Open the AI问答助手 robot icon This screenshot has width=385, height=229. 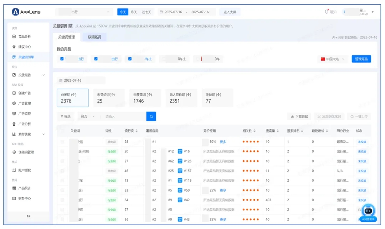pos(368,210)
